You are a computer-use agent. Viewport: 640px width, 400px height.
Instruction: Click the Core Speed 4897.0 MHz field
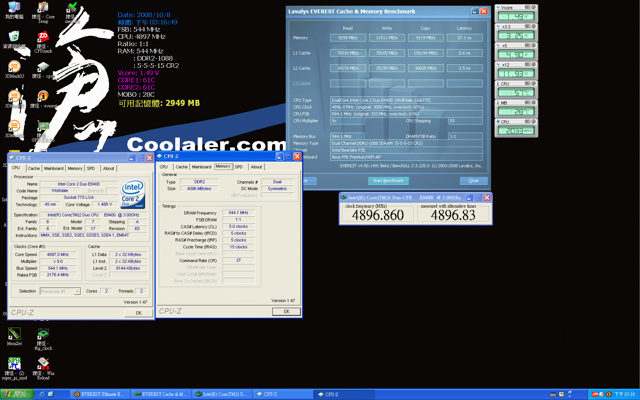tap(58, 254)
